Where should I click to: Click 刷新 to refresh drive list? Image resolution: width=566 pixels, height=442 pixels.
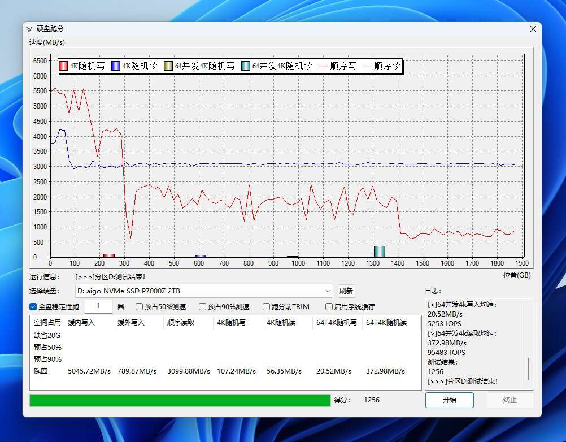click(x=346, y=291)
